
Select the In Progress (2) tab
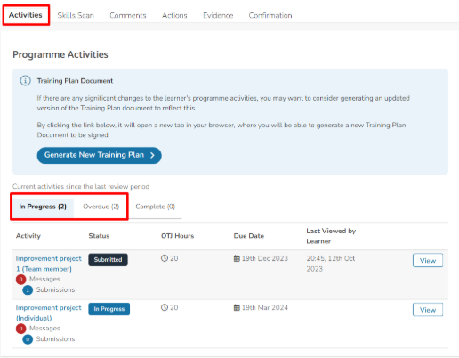point(43,207)
